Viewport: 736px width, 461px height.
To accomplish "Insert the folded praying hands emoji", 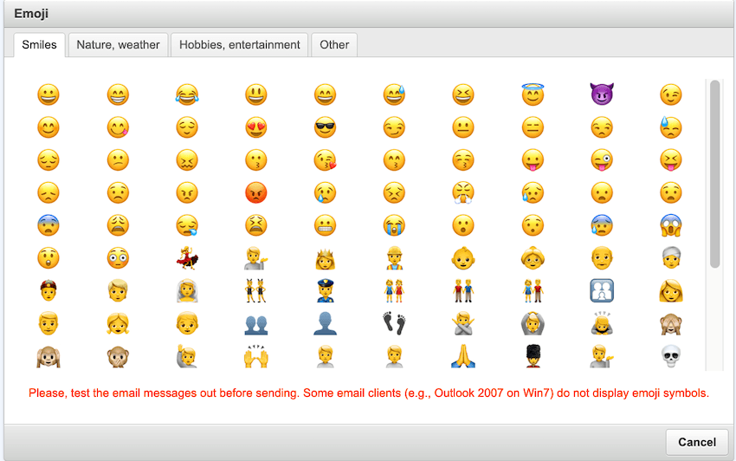I will click(463, 356).
